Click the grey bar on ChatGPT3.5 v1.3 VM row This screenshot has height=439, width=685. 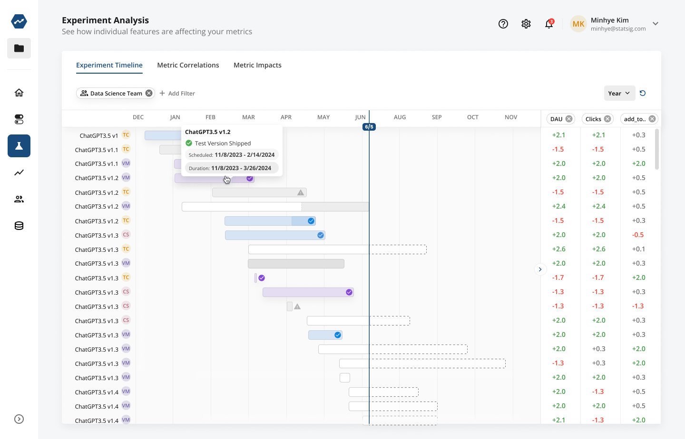(x=296, y=264)
